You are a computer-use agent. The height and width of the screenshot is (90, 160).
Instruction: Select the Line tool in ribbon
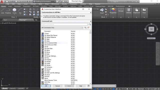pyautogui.click(x=2, y=11)
